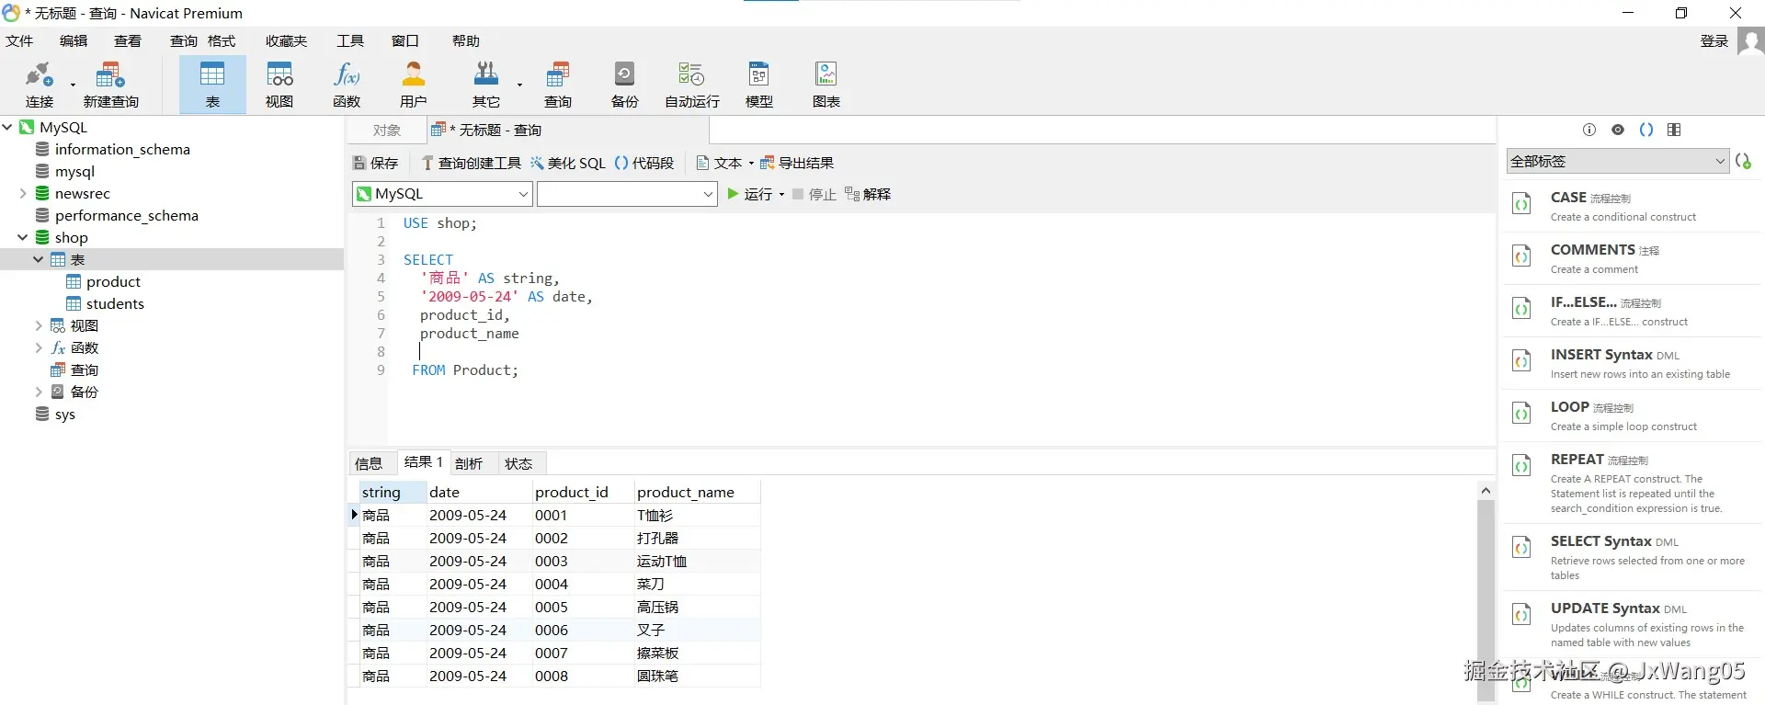1765x705 pixels.
Task: Click the 美化 SQL beautify button
Action: (567, 163)
